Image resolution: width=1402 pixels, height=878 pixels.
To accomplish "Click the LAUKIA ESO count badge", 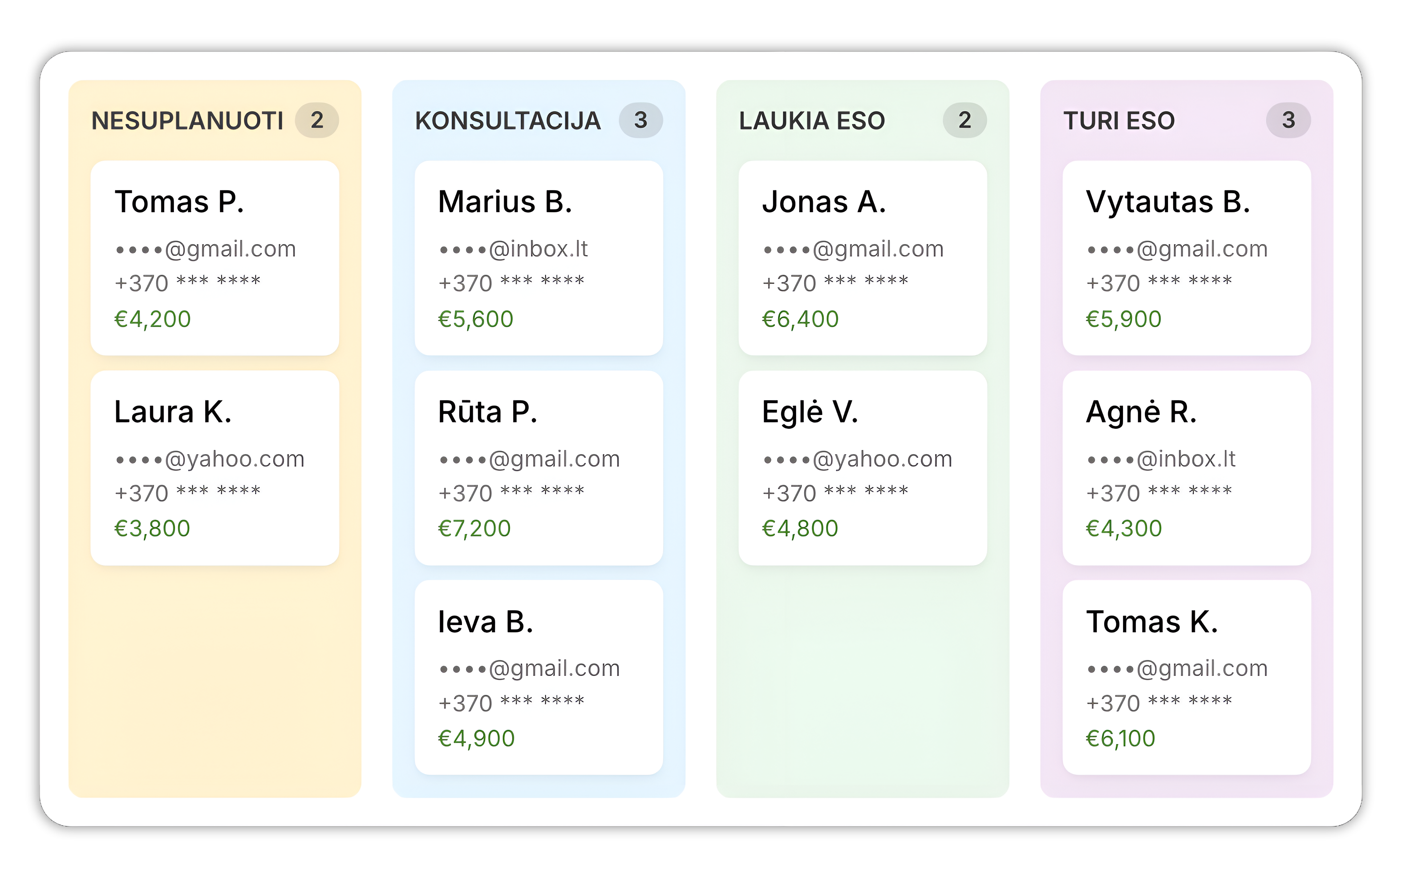I will 964,120.
